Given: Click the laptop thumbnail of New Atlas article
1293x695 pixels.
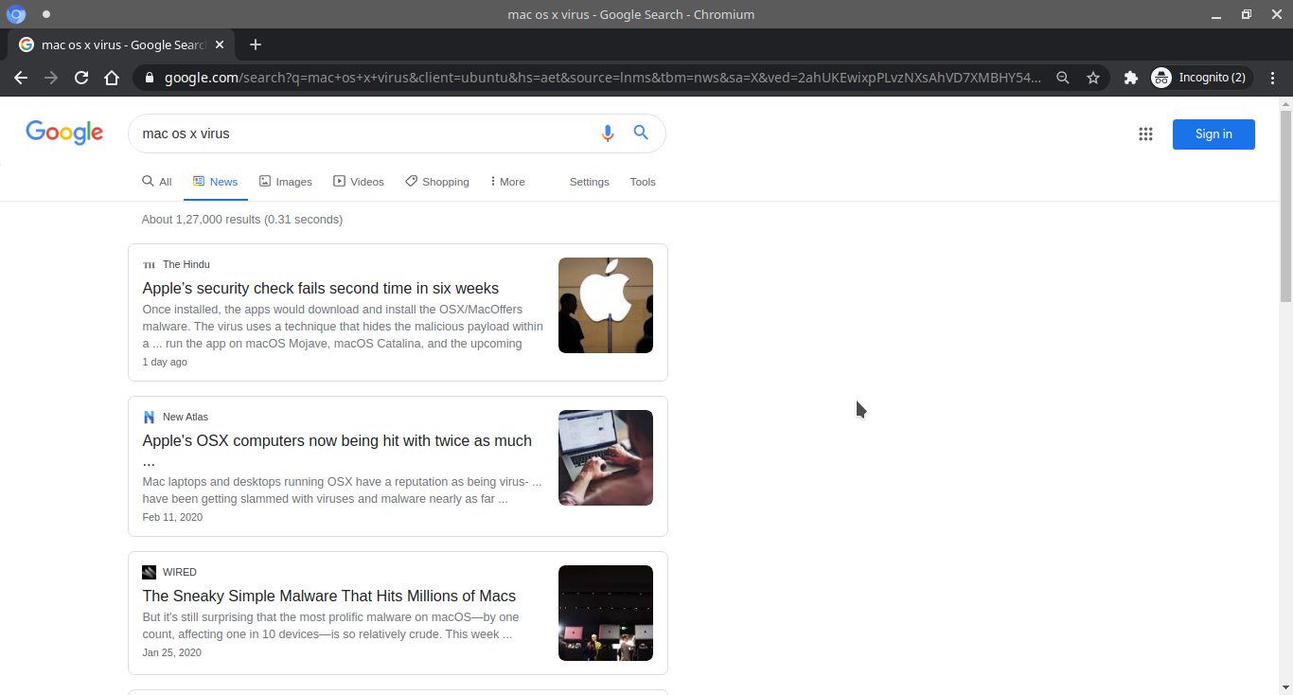Looking at the screenshot, I should pyautogui.click(x=606, y=457).
